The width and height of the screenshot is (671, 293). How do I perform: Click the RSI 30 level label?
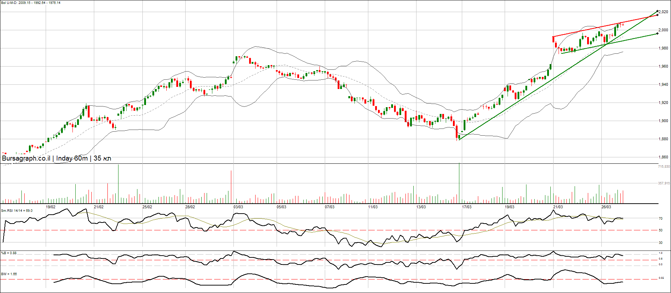point(661,243)
